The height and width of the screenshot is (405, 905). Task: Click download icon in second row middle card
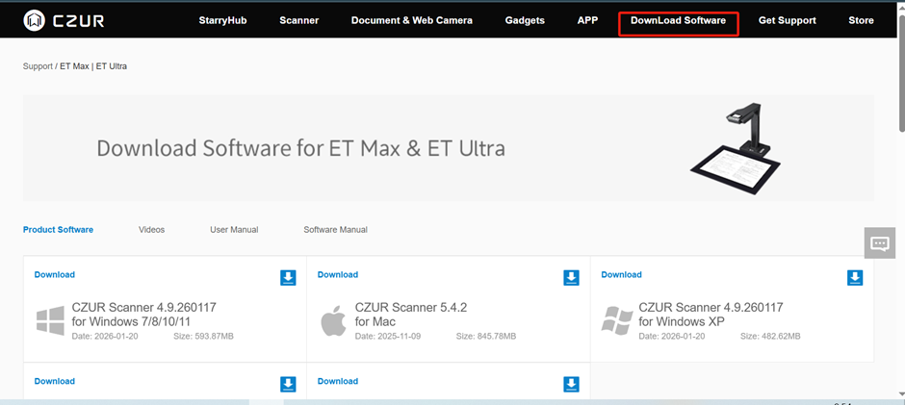point(571,384)
